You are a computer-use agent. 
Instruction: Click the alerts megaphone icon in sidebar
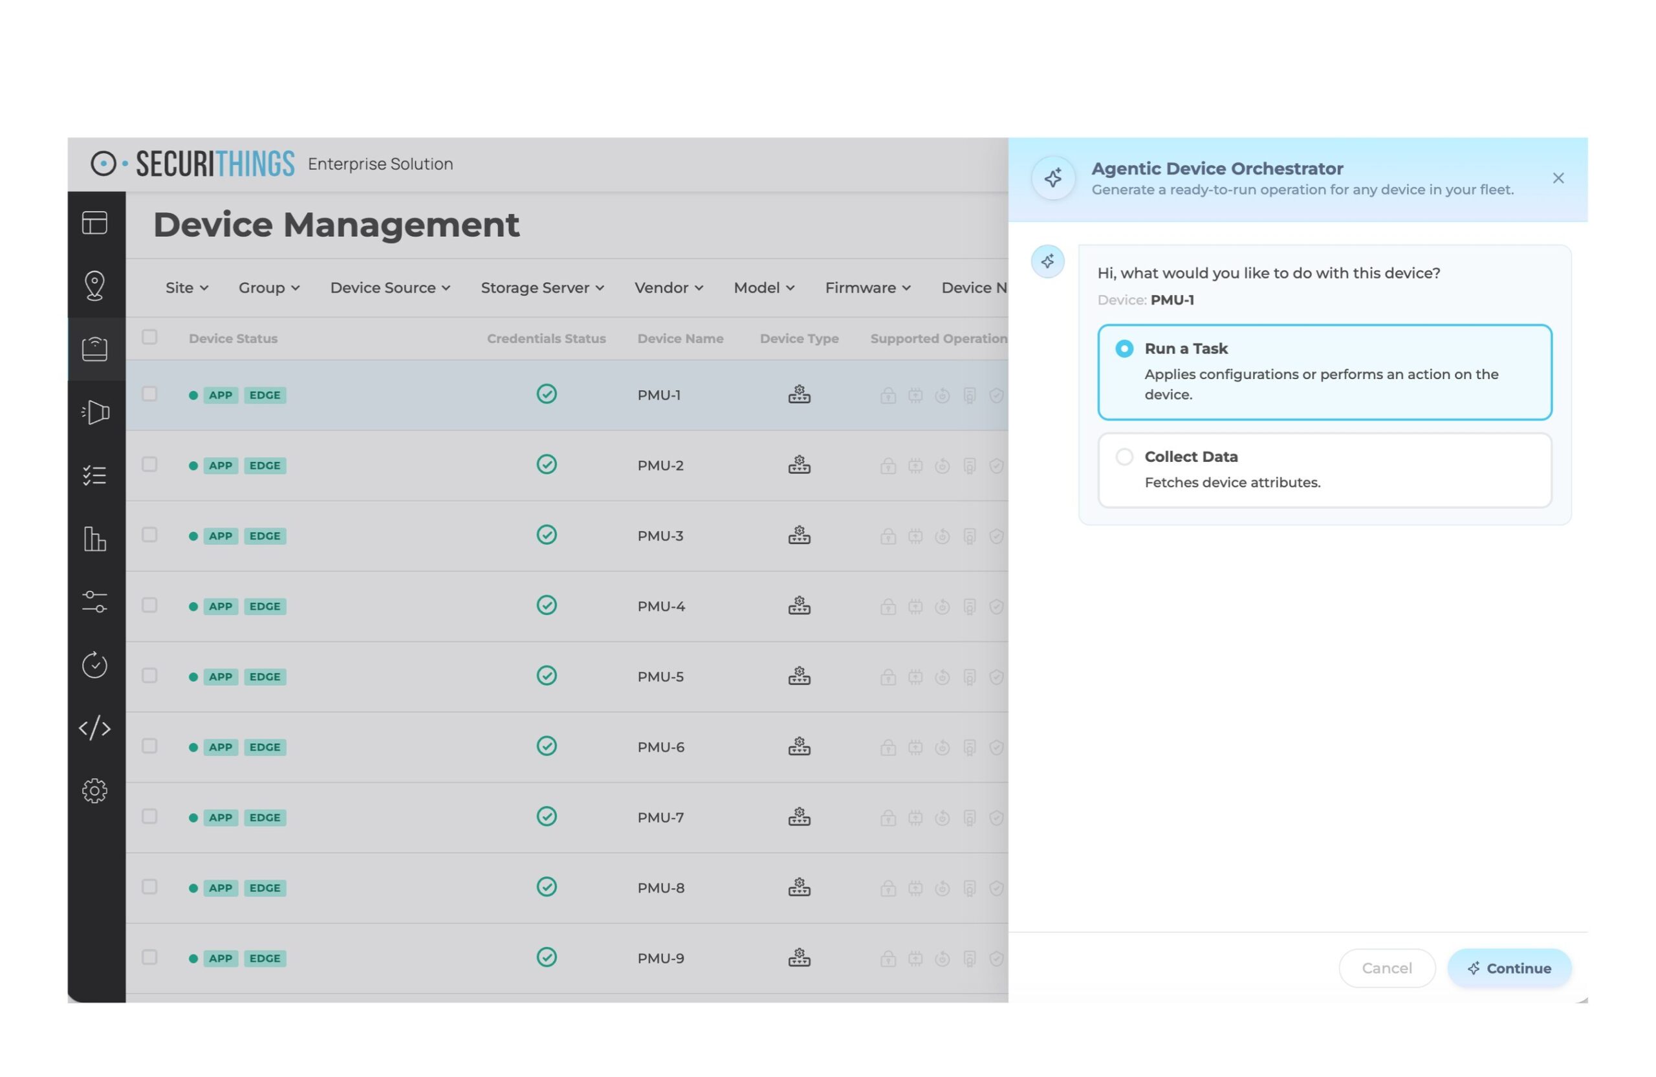95,412
